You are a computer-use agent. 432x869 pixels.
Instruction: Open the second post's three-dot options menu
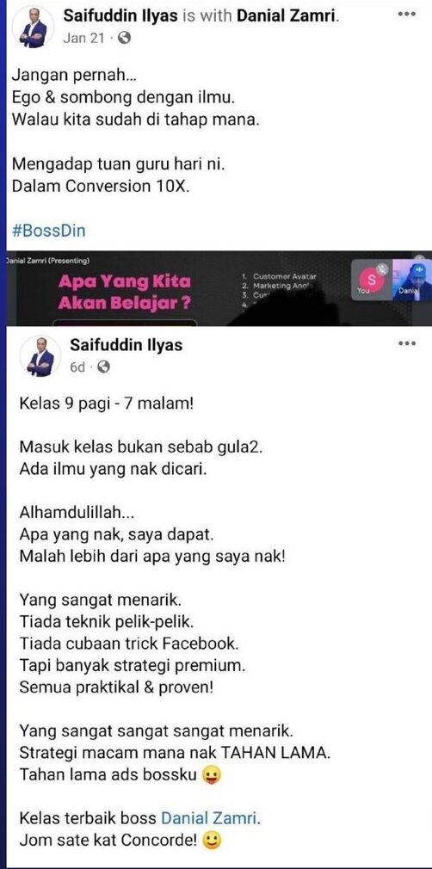coord(406,343)
